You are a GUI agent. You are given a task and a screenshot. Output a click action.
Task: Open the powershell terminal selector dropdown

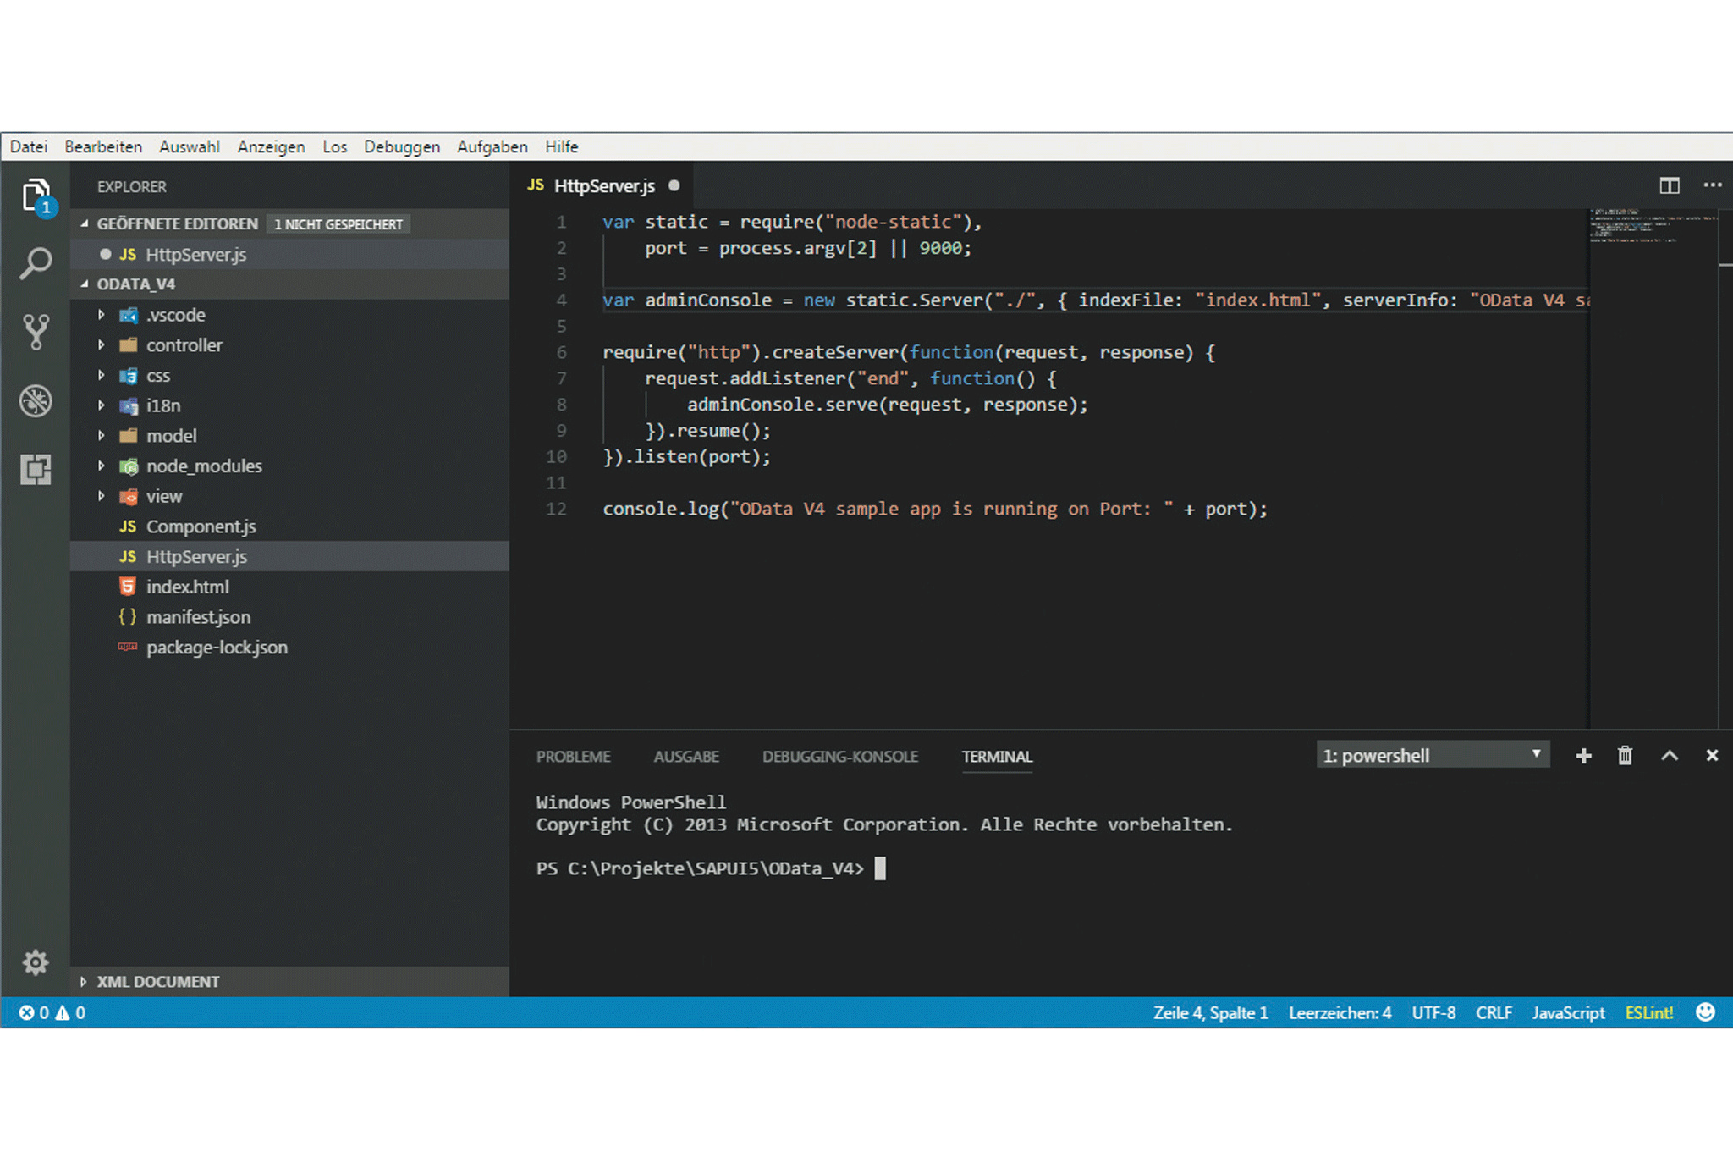point(1432,755)
